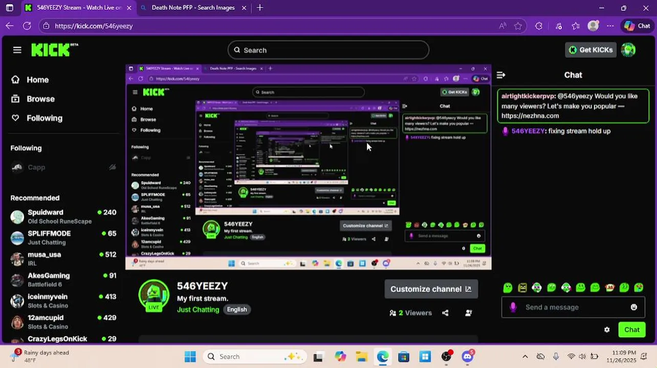The height and width of the screenshot is (368, 657).
Task: Open CrazyLegsOnKick recommended channel
Action: (x=63, y=339)
